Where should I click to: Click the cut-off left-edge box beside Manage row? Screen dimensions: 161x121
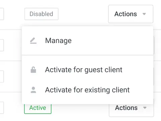pyautogui.click(x=2, y=45)
